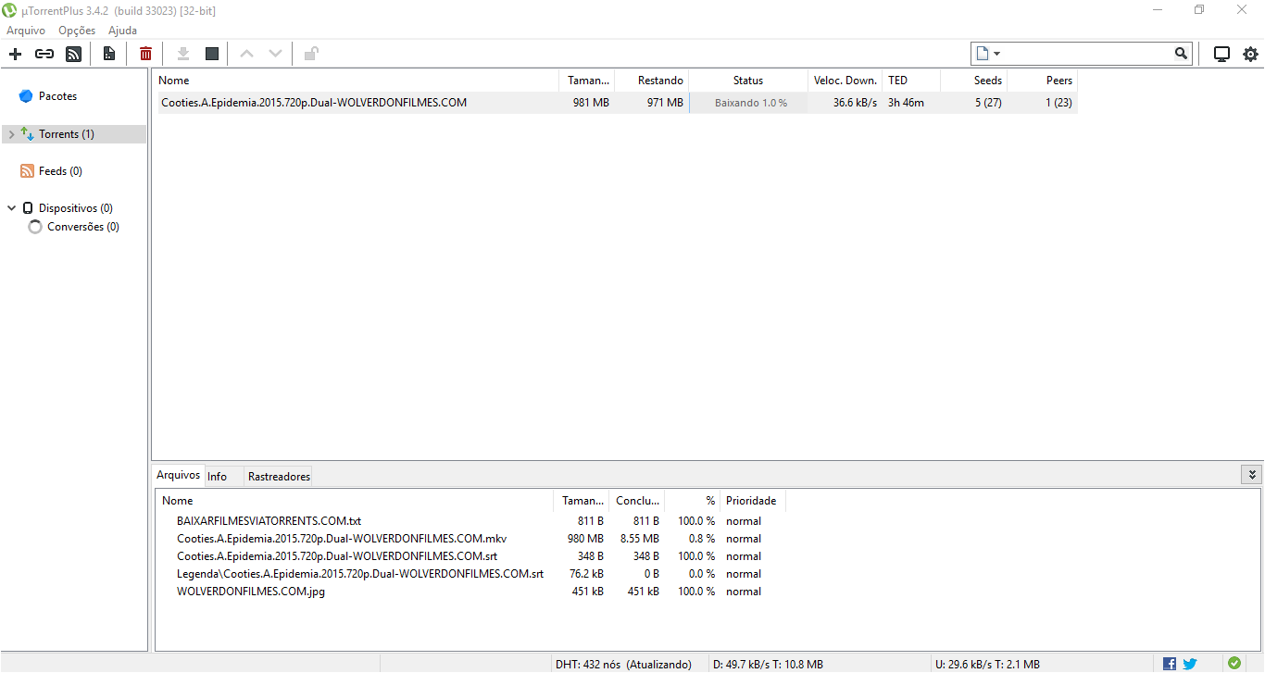Screen dimensions: 1265x673
Task: Click the Prioridade column header in files
Action: tap(752, 501)
